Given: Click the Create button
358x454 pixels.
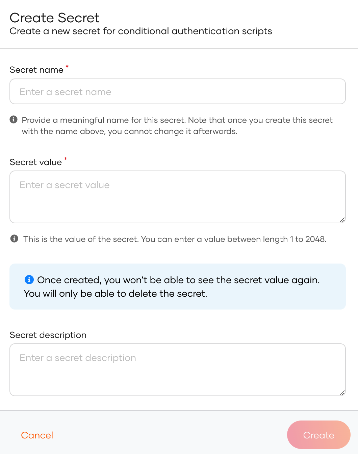Looking at the screenshot, I should click(318, 435).
